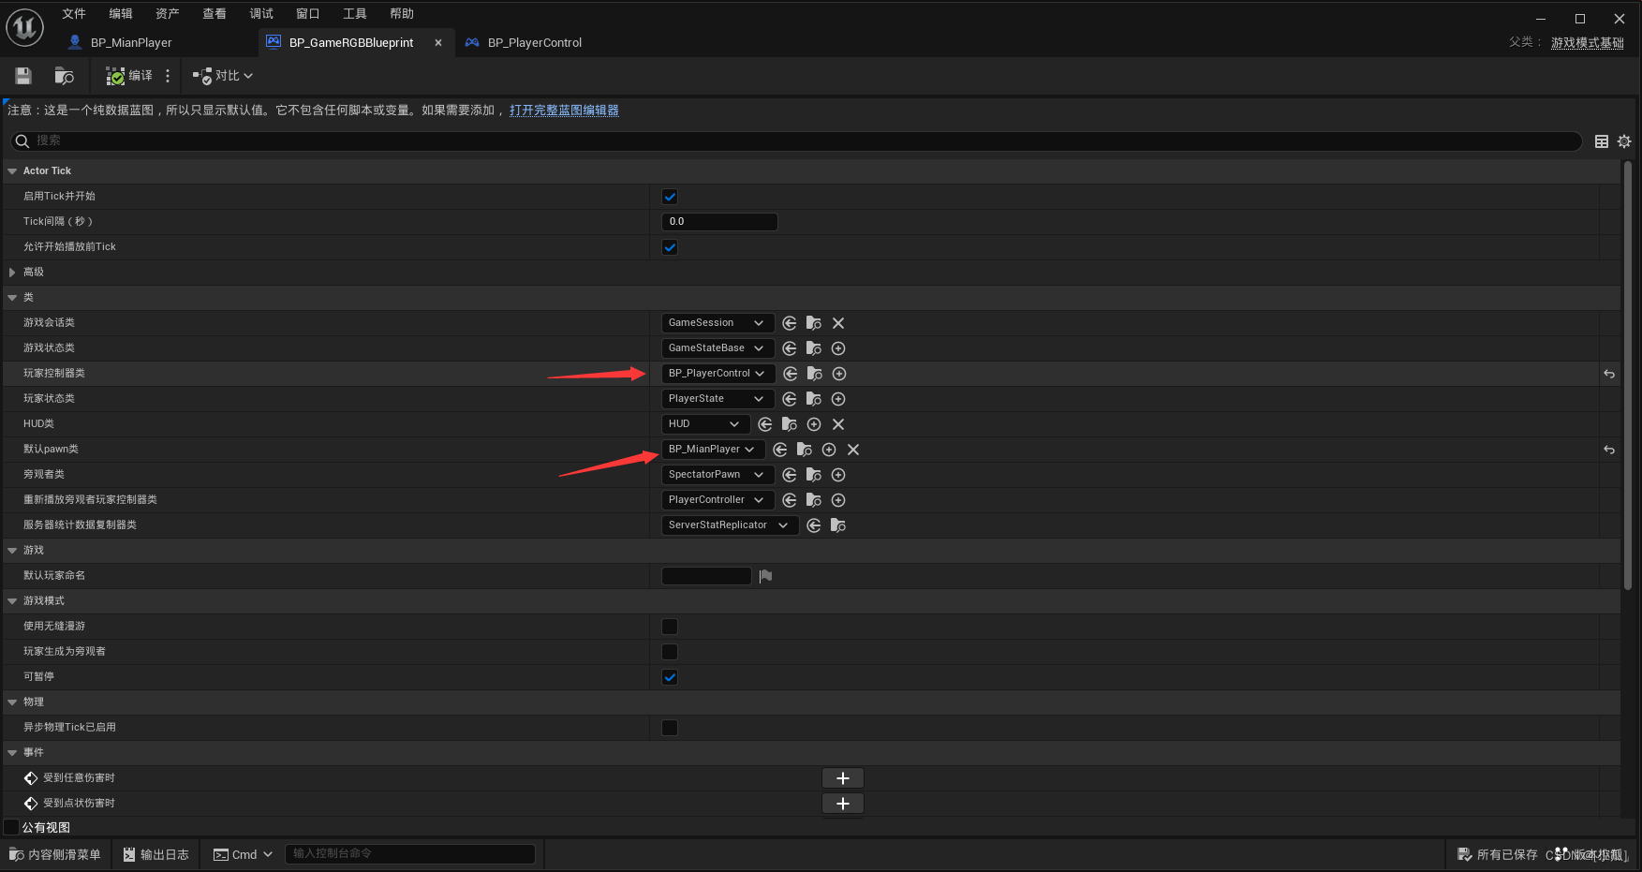Open PlayerController replay spectator dropdown
1642x872 pixels.
[717, 500]
